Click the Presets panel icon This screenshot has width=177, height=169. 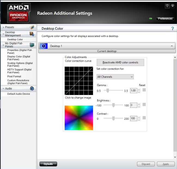click(32, 27)
